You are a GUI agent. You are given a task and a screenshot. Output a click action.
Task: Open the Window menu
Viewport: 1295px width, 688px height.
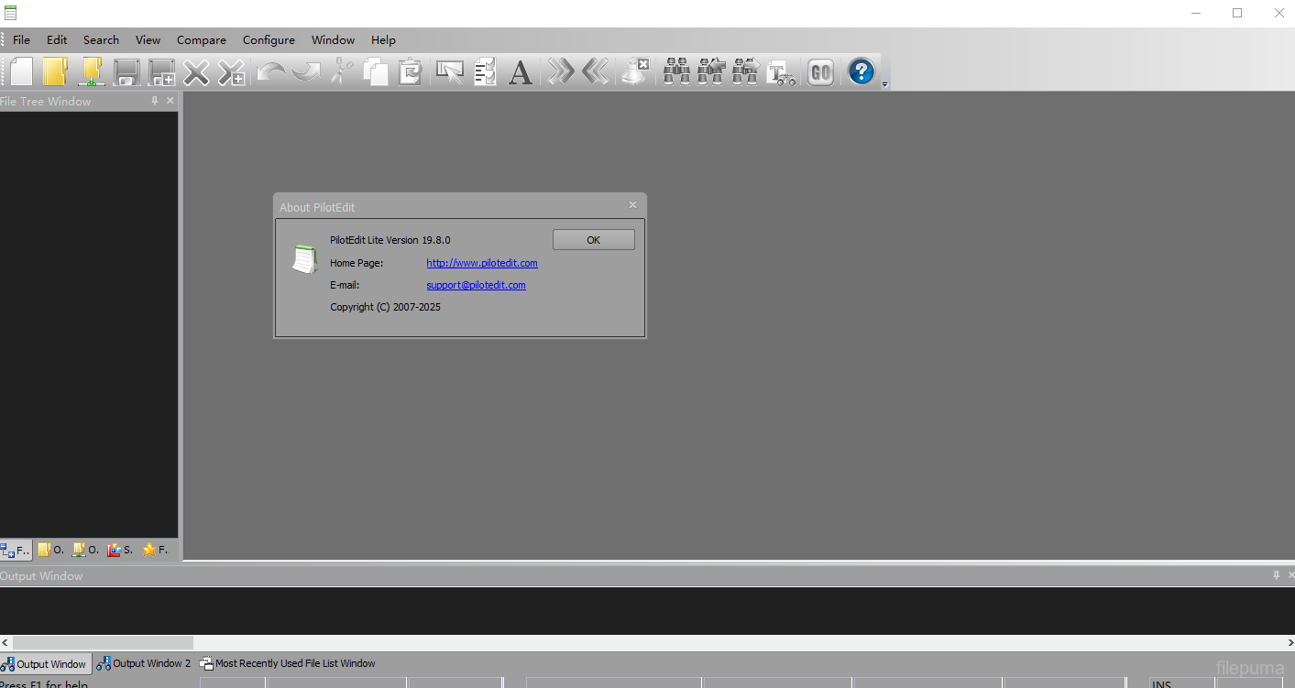[x=333, y=40]
